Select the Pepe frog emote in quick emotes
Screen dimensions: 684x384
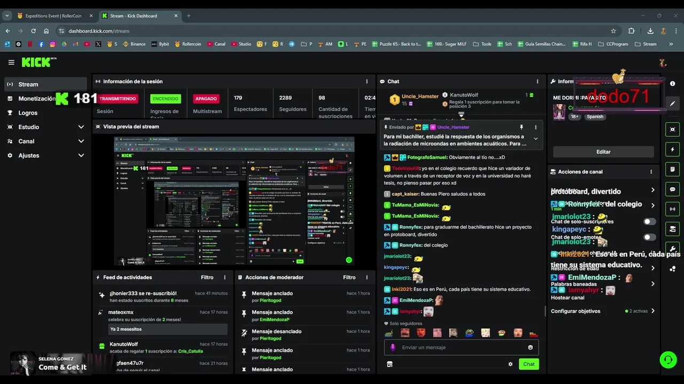click(x=469, y=333)
